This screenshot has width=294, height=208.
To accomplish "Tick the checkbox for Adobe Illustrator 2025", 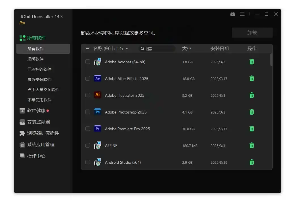I will point(88,95).
